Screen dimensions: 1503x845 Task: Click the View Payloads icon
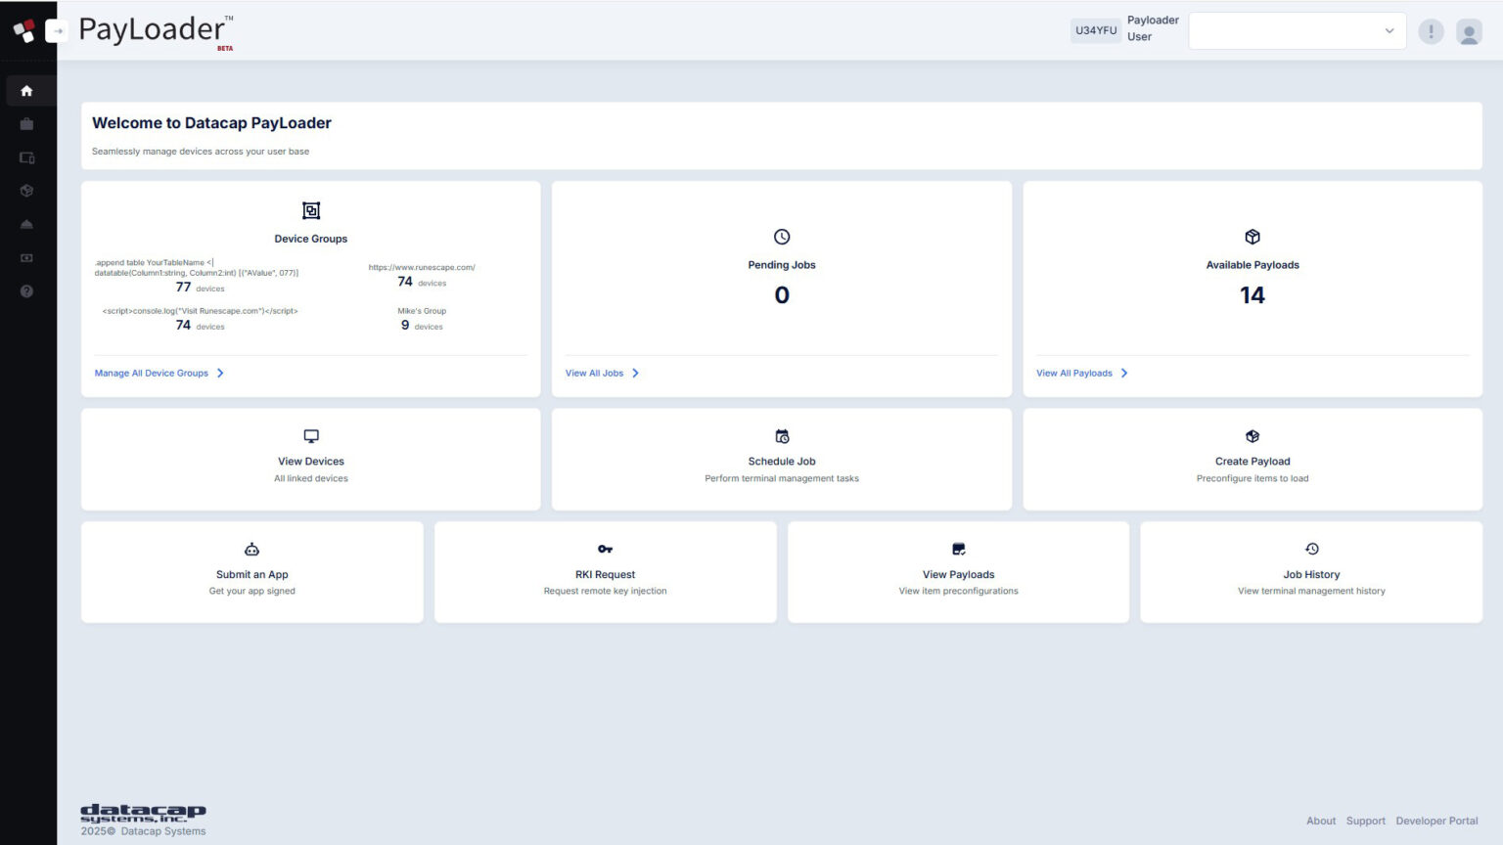[959, 549]
